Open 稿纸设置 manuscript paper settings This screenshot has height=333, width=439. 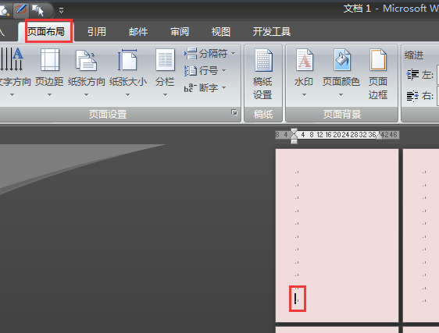263,73
